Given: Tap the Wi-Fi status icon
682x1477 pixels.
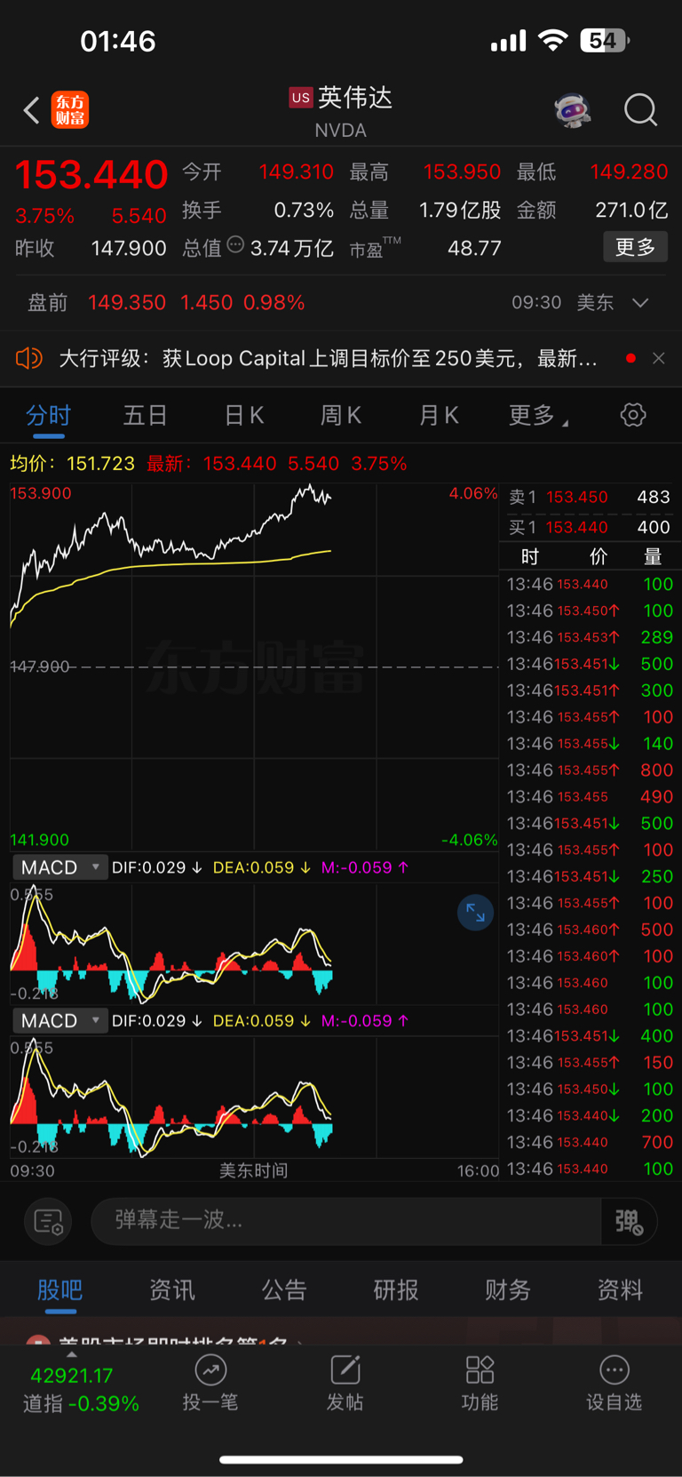Looking at the screenshot, I should point(553,41).
